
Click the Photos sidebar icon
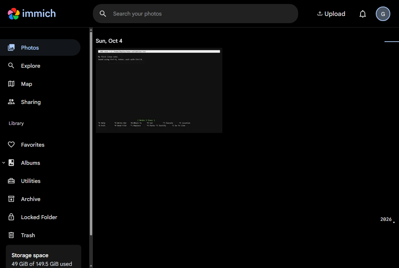coord(11,47)
